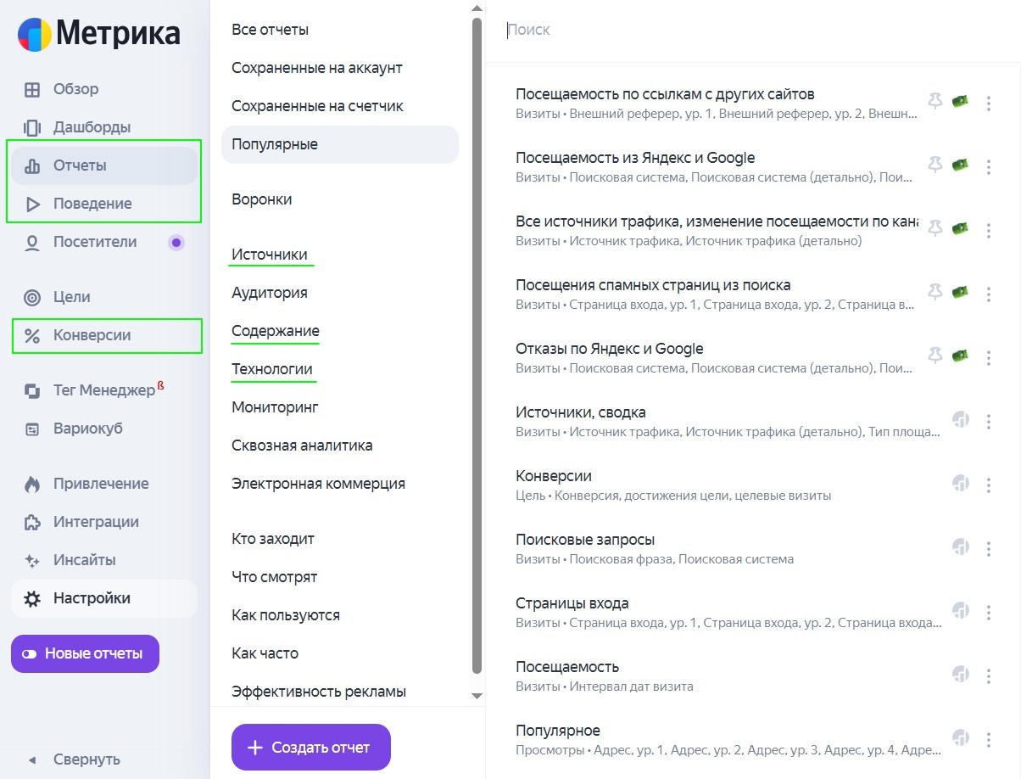The width and height of the screenshot is (1021, 779).
Task: Toggle the Новые отчеты switch
Action: click(x=29, y=653)
